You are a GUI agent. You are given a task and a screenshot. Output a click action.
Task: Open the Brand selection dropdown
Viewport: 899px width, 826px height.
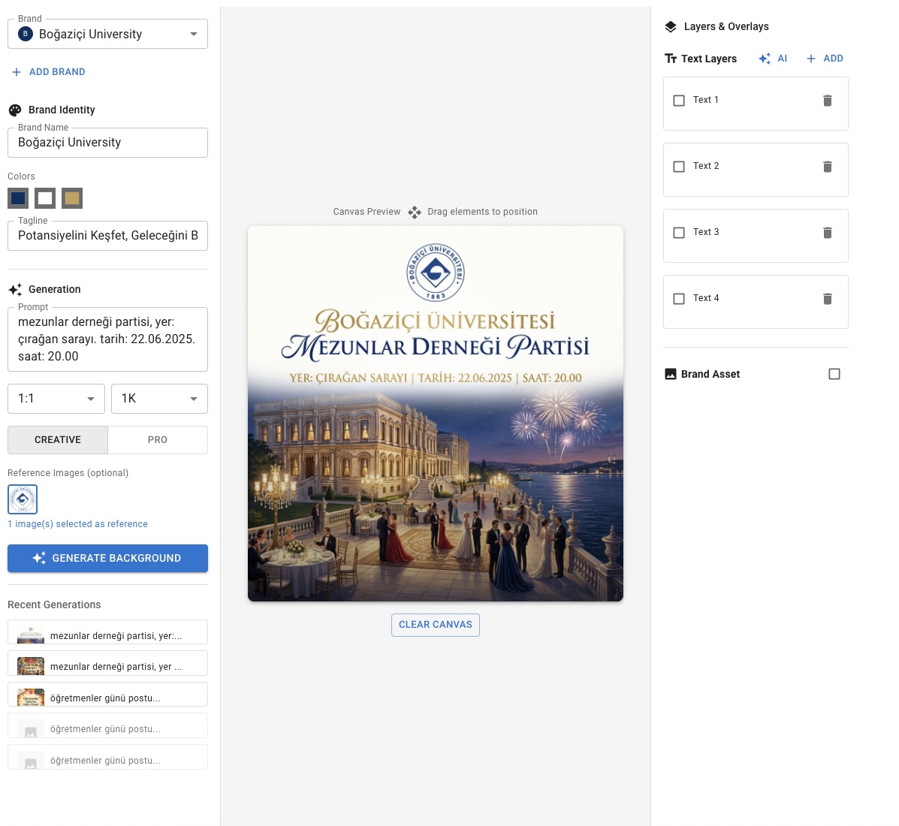(108, 35)
